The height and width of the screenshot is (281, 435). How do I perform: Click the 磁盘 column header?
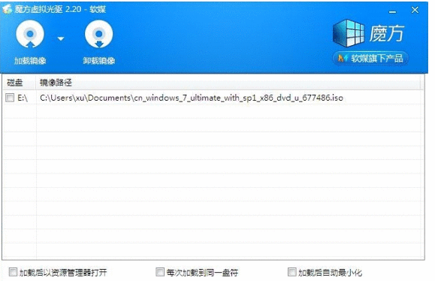(19, 83)
